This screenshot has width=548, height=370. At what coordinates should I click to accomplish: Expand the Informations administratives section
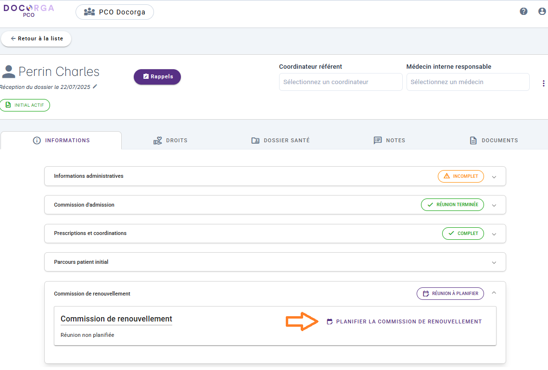(x=494, y=177)
